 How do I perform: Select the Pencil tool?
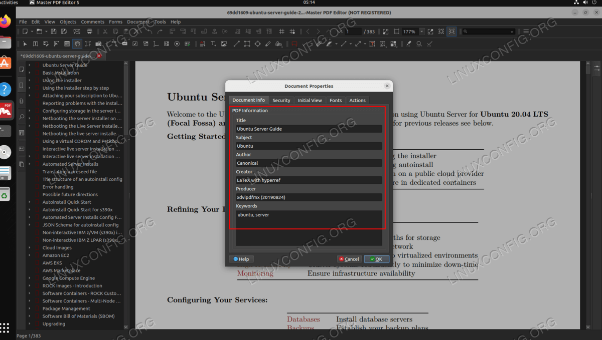[268, 44]
